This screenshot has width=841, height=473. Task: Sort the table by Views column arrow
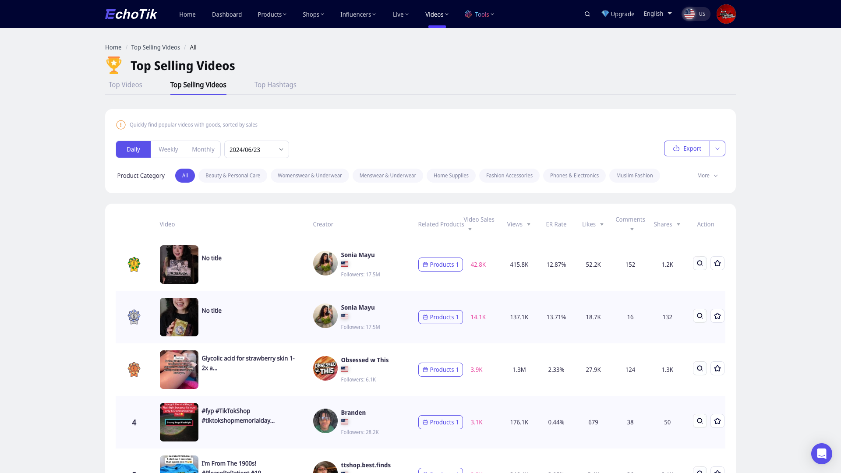[529, 224]
